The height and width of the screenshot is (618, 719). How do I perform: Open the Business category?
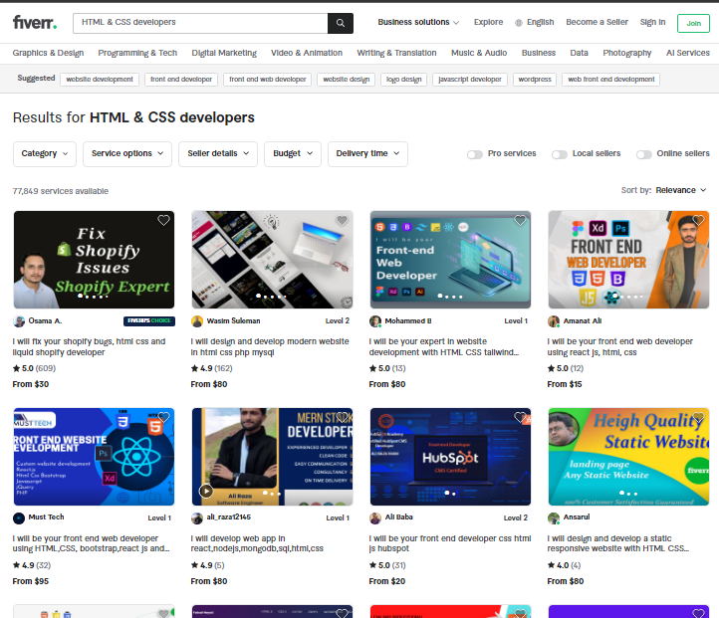pyautogui.click(x=539, y=53)
